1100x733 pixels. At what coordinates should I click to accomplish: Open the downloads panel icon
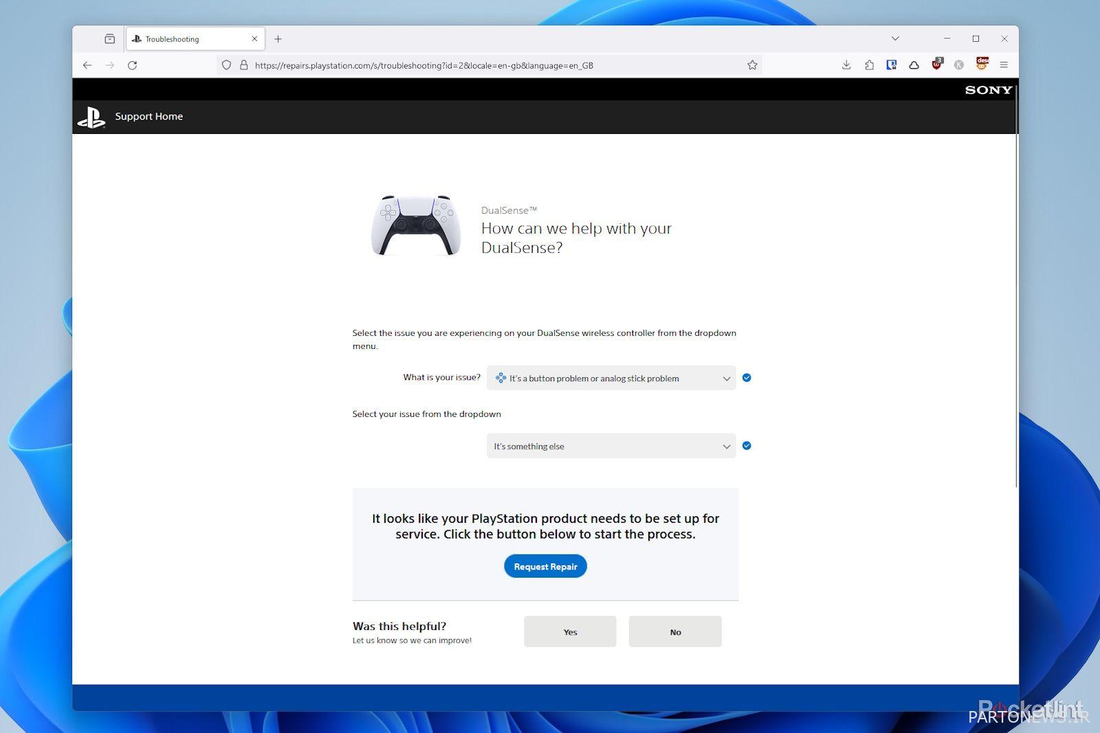point(846,65)
